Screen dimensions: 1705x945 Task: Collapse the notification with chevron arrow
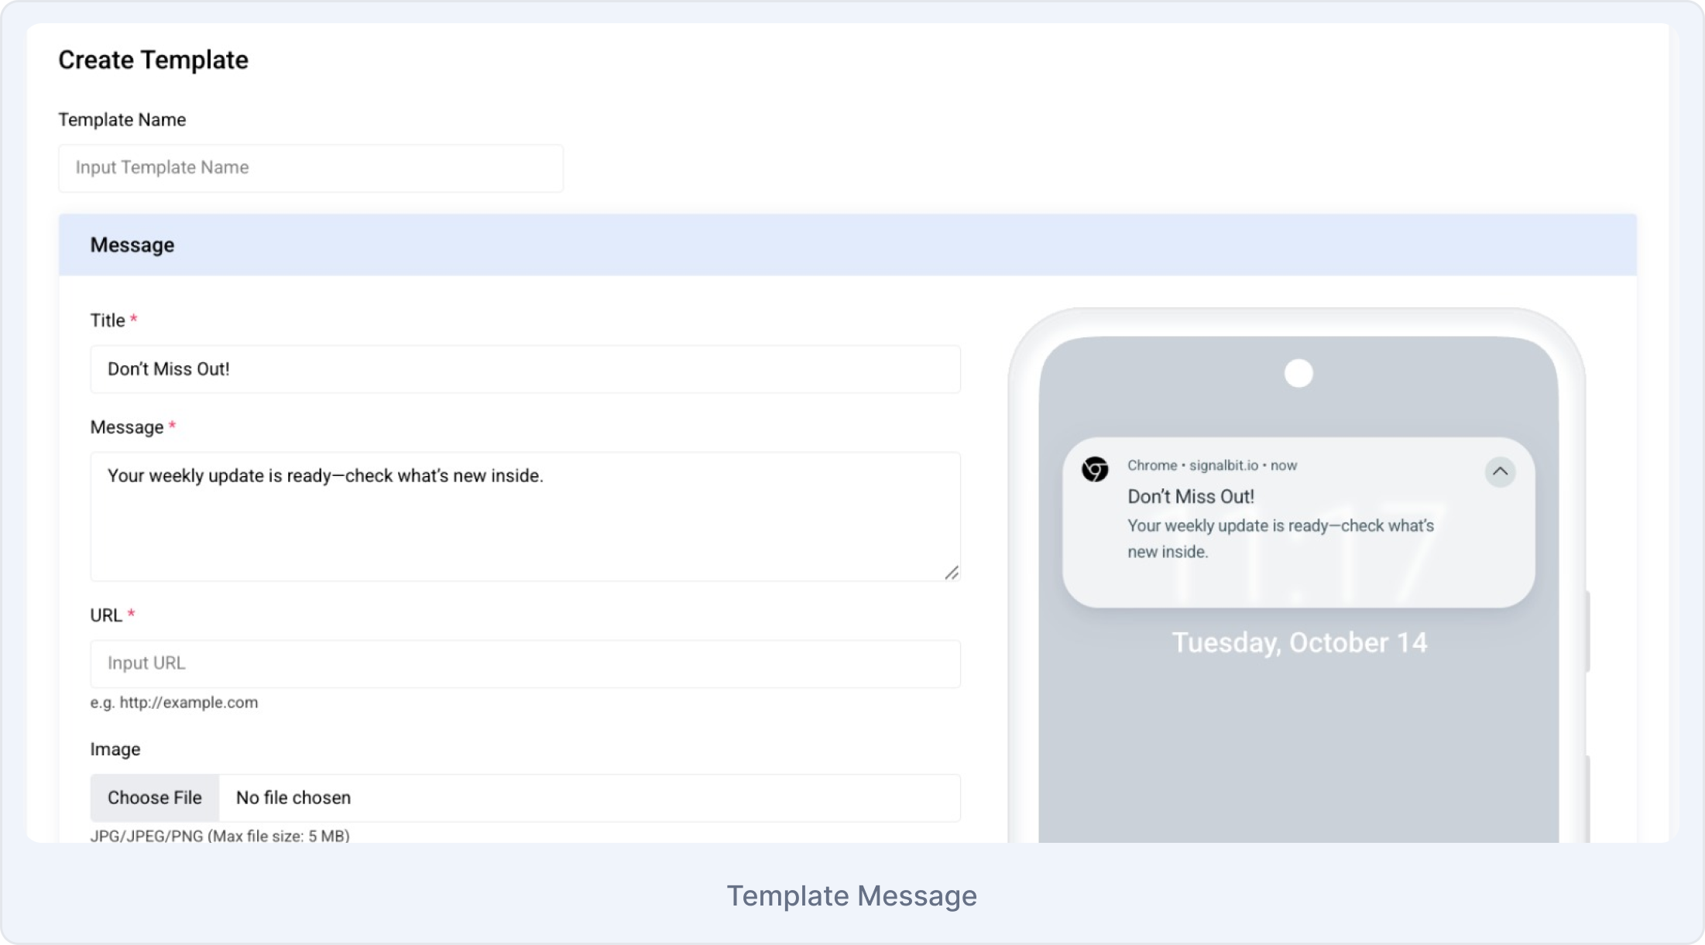coord(1500,471)
